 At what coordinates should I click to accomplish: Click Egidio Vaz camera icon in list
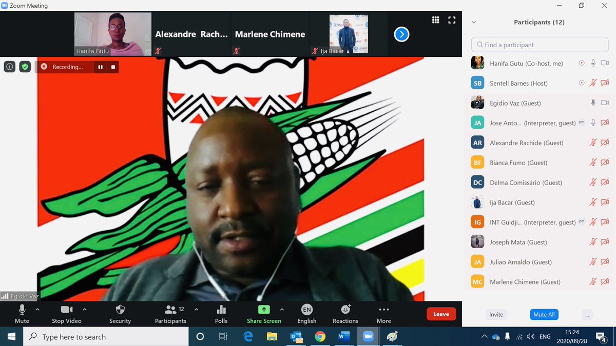point(605,103)
